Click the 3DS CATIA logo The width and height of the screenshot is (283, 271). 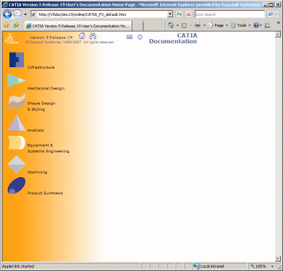(x=12, y=38)
